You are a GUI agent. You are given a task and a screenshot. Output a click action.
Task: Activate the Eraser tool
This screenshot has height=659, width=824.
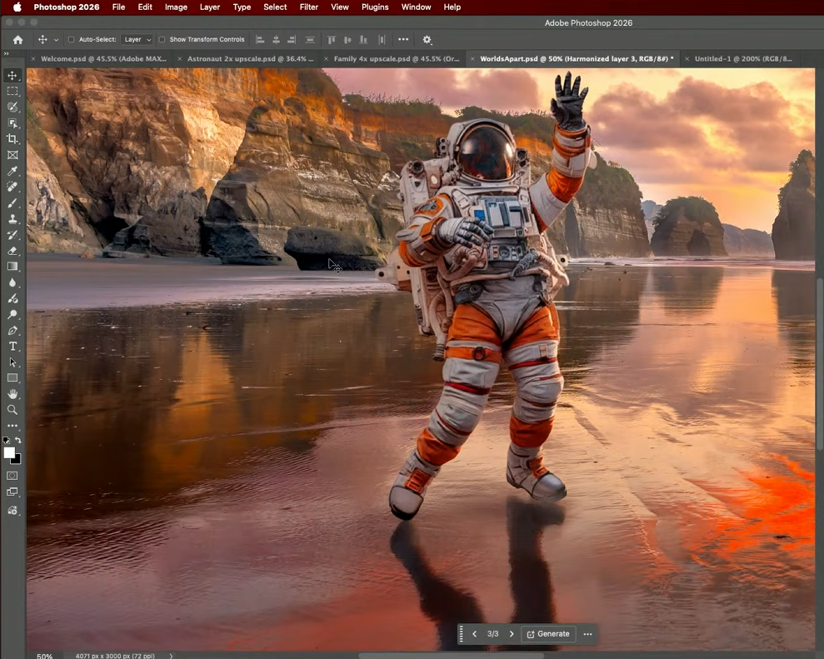coord(12,251)
